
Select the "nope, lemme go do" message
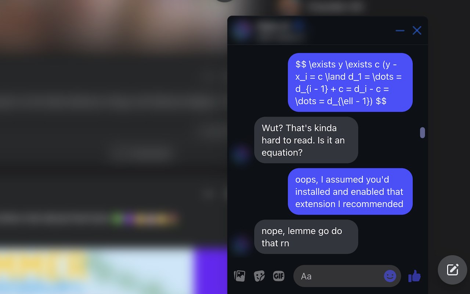coord(306,237)
